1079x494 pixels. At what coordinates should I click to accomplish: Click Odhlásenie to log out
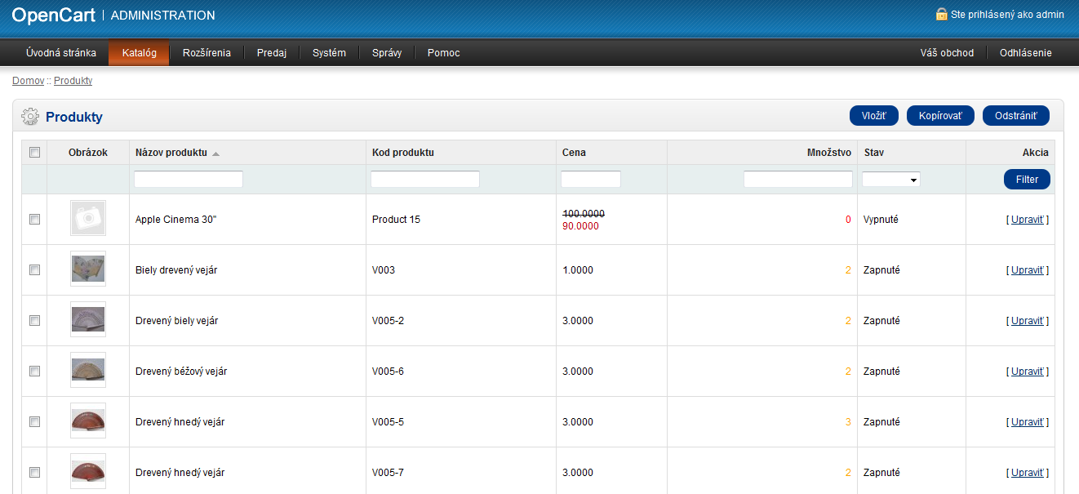pyautogui.click(x=1026, y=53)
